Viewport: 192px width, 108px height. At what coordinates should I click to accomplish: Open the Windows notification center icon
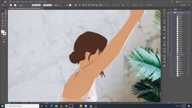(x=189, y=106)
